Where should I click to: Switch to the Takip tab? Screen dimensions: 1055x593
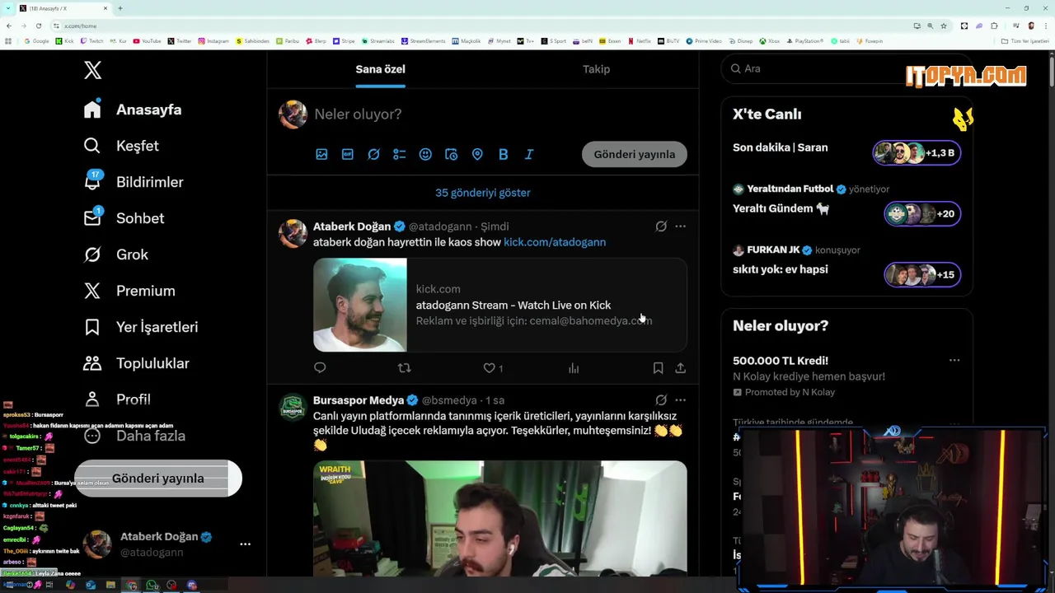596,69
